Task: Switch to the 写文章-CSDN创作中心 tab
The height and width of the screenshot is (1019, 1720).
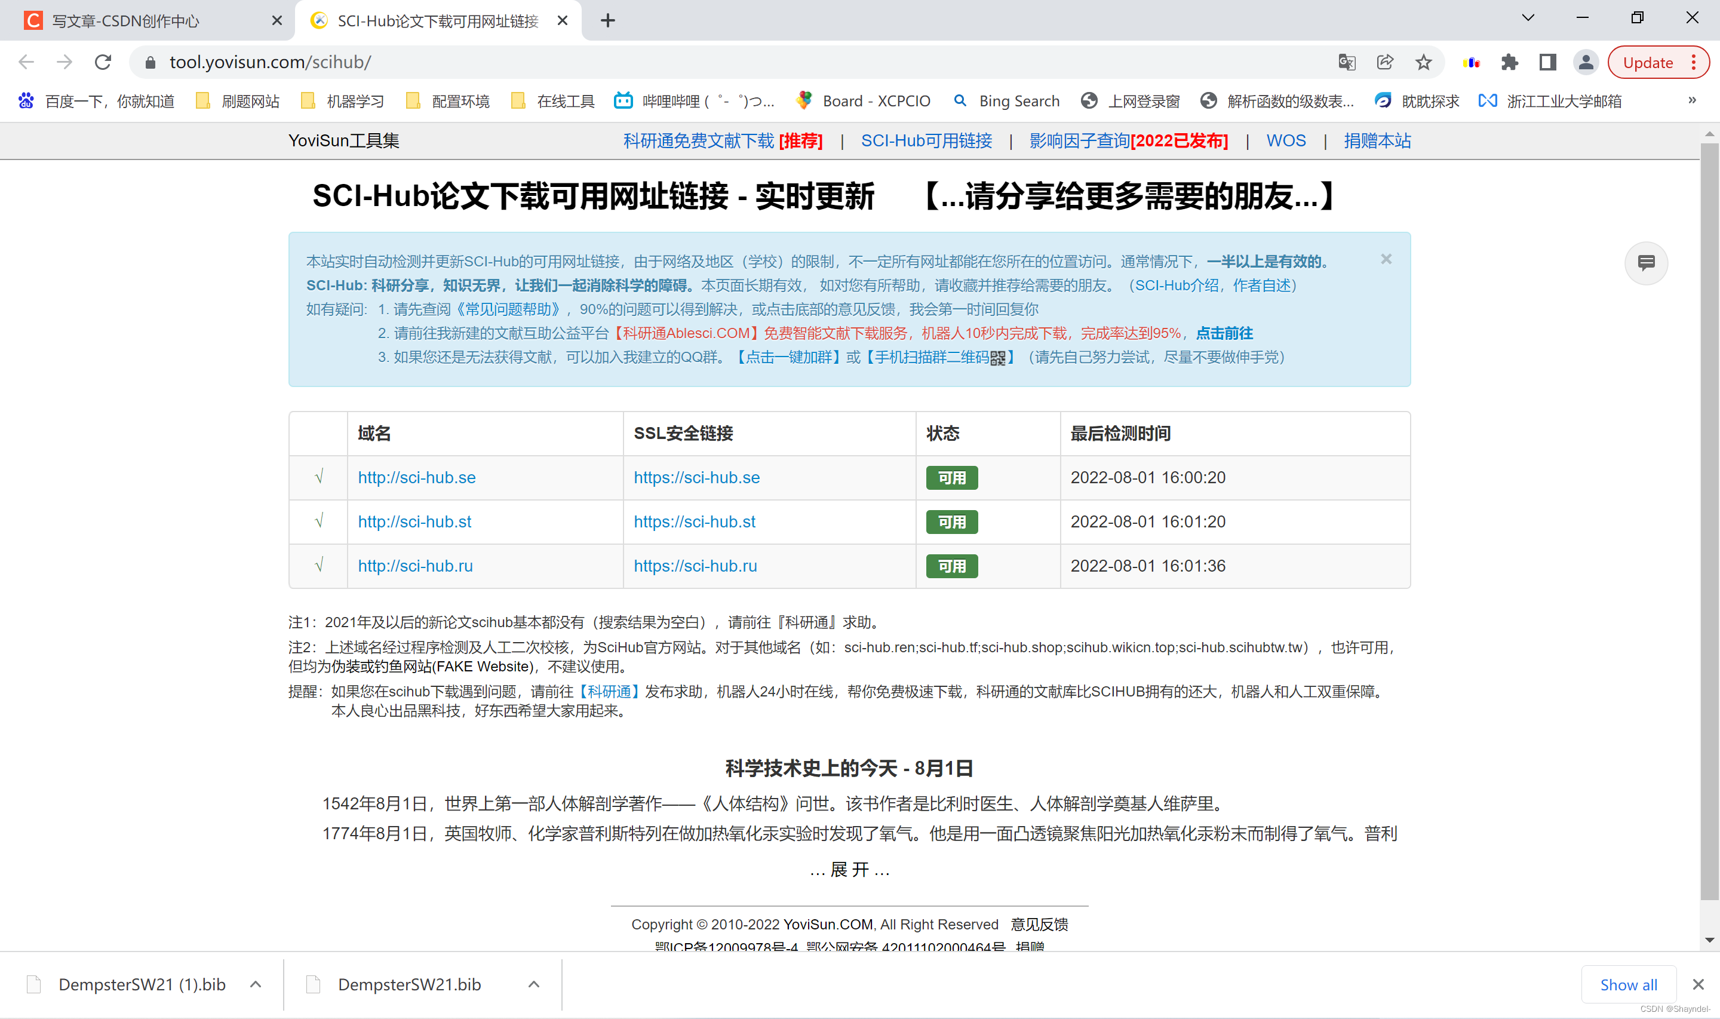Action: click(126, 22)
